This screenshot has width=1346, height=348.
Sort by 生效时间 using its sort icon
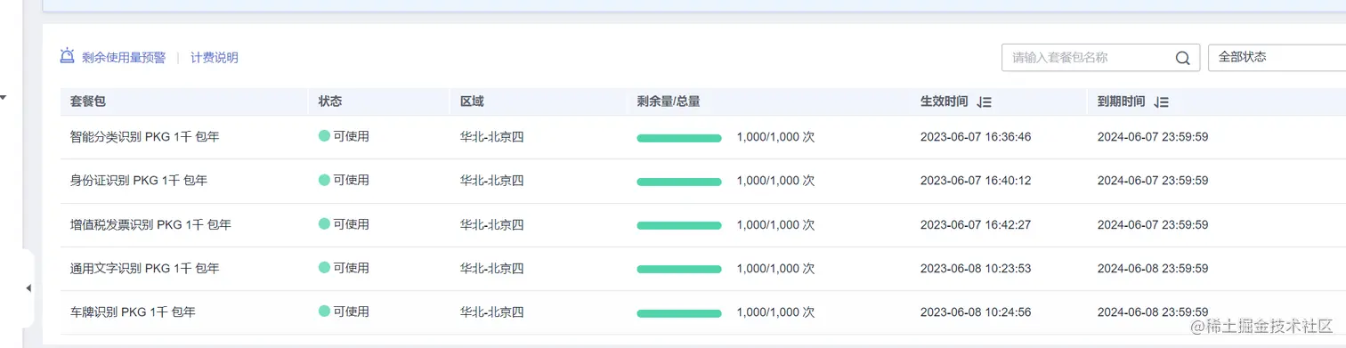pos(984,102)
